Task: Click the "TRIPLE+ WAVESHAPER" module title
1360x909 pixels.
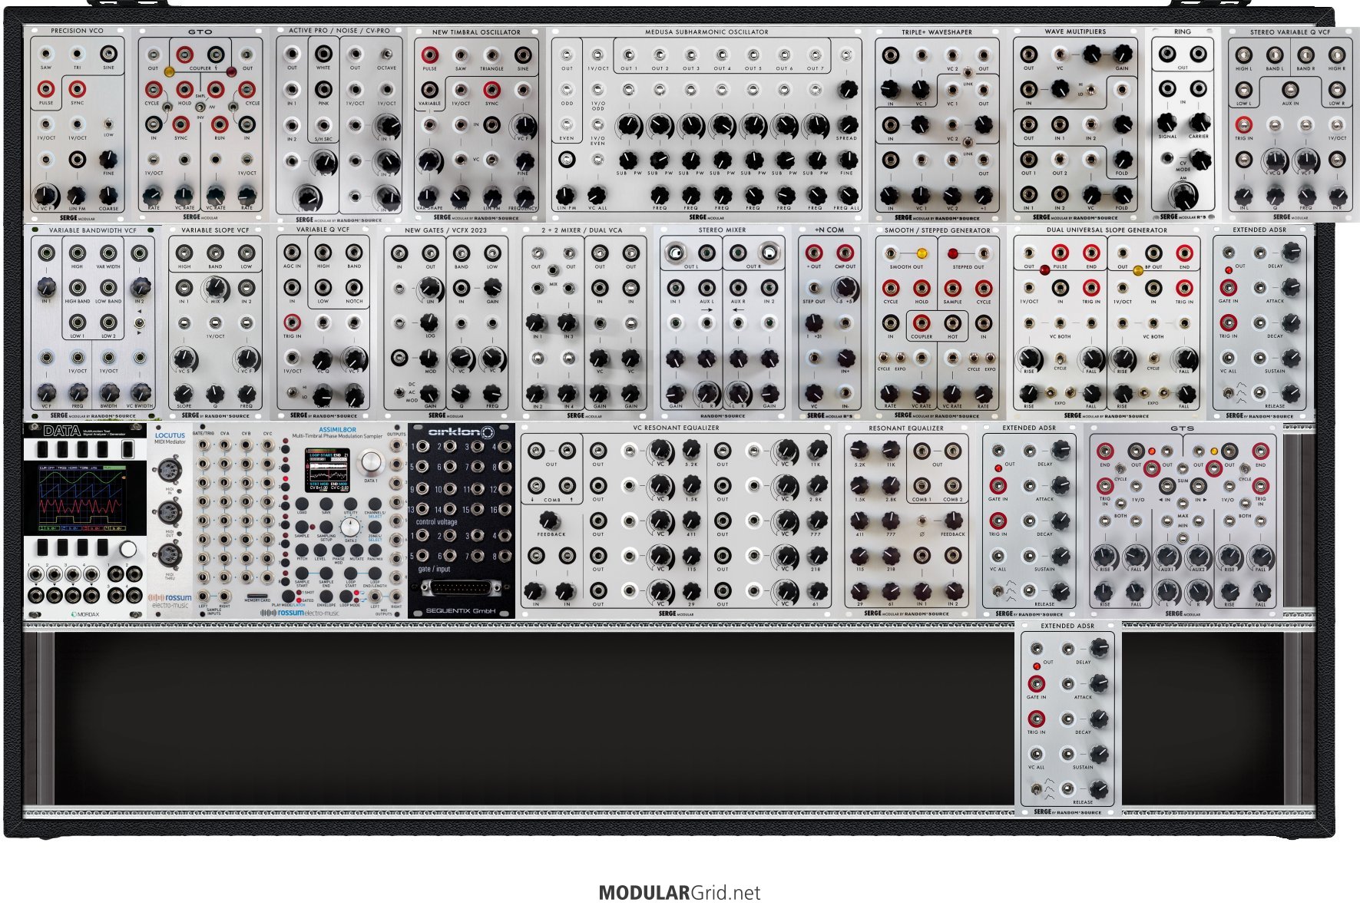Action: (x=936, y=32)
